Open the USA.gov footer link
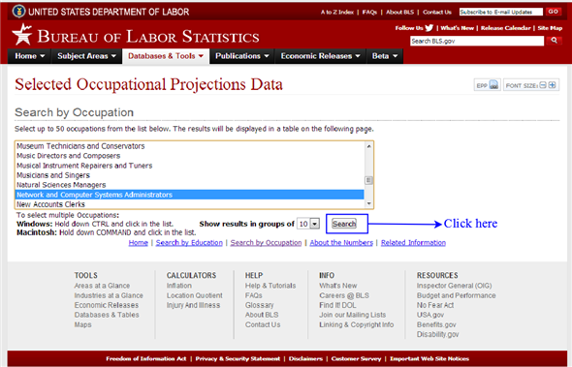The width and height of the screenshot is (572, 367). [430, 315]
